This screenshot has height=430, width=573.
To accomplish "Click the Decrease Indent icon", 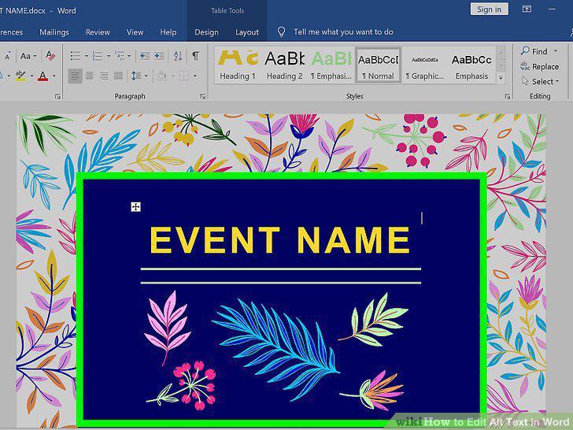I will (145, 56).
